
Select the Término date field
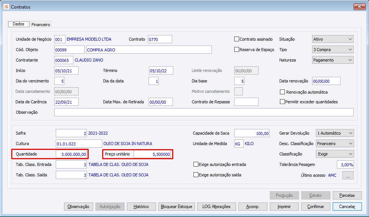pyautogui.click(x=161, y=70)
